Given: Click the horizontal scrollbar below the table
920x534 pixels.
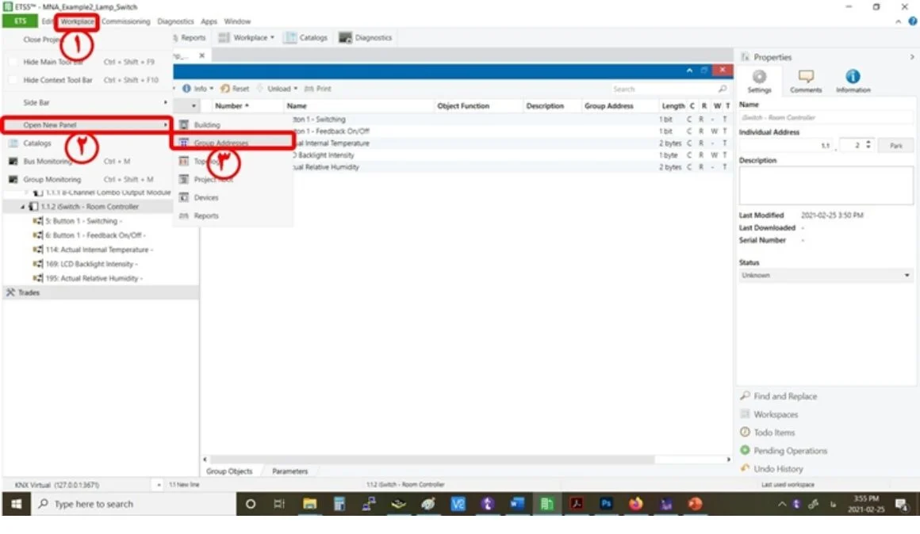Looking at the screenshot, I should coord(431,460).
